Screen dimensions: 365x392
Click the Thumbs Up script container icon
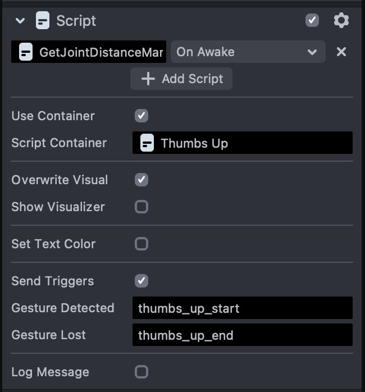click(147, 143)
